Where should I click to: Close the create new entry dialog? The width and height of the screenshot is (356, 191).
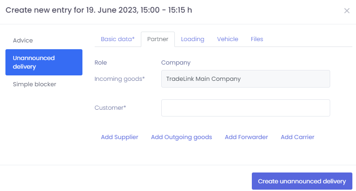click(346, 11)
